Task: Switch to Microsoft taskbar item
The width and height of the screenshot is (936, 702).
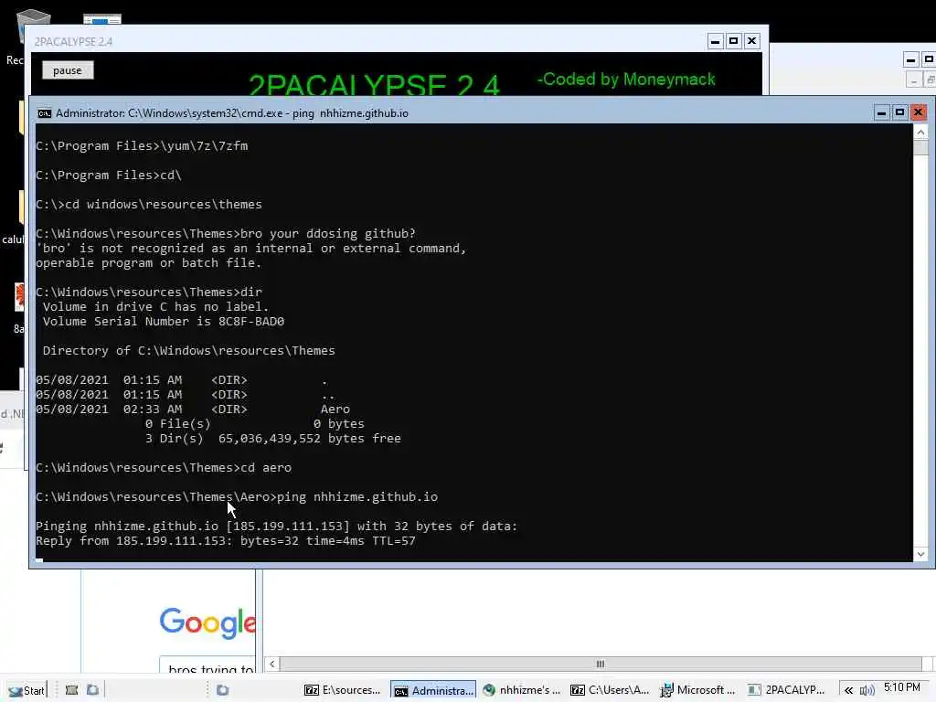Action: [x=698, y=690]
